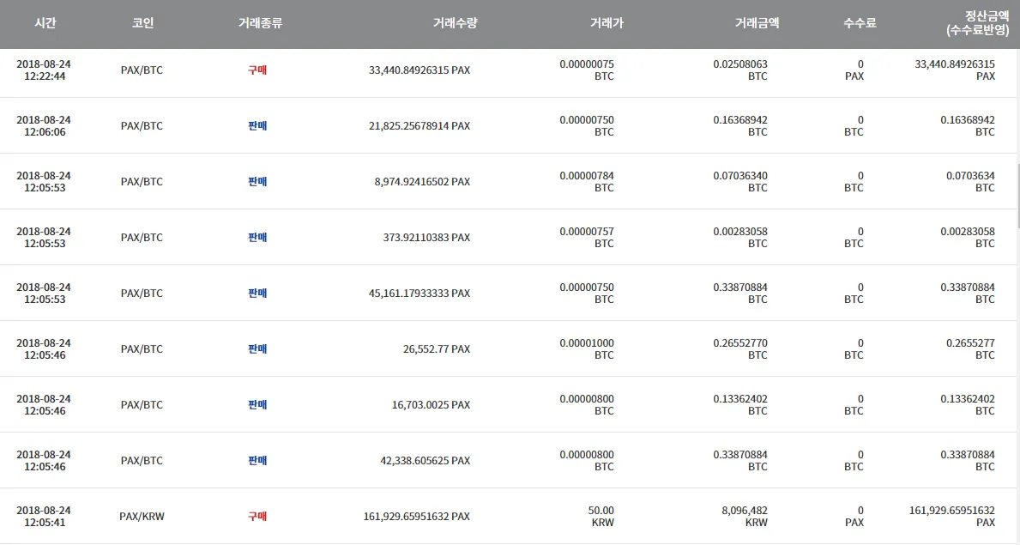
Task: Click 판매 in the 12:06:06 row
Action: point(257,125)
